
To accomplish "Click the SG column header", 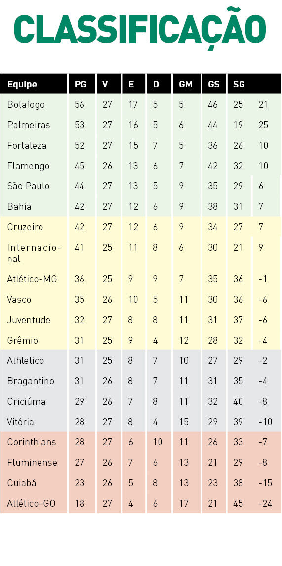I will pos(239,84).
